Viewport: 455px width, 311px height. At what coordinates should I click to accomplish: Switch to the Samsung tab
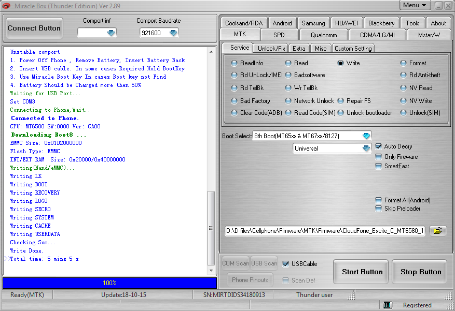point(313,23)
